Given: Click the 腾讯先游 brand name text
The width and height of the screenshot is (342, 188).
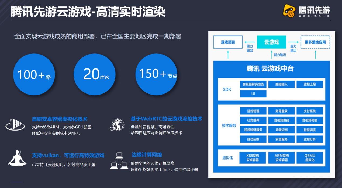Looking at the screenshot, I should pyautogui.click(x=314, y=10).
